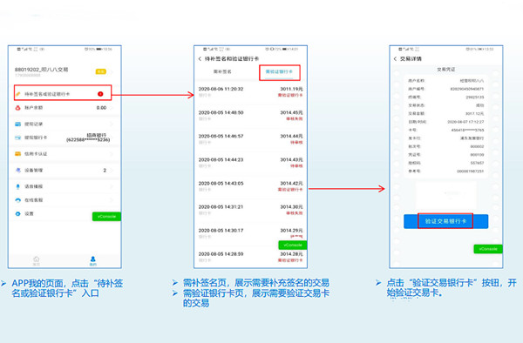Open transaction dated 2020-08-05 14:43:05
The image size is (523, 343).
coord(250,186)
